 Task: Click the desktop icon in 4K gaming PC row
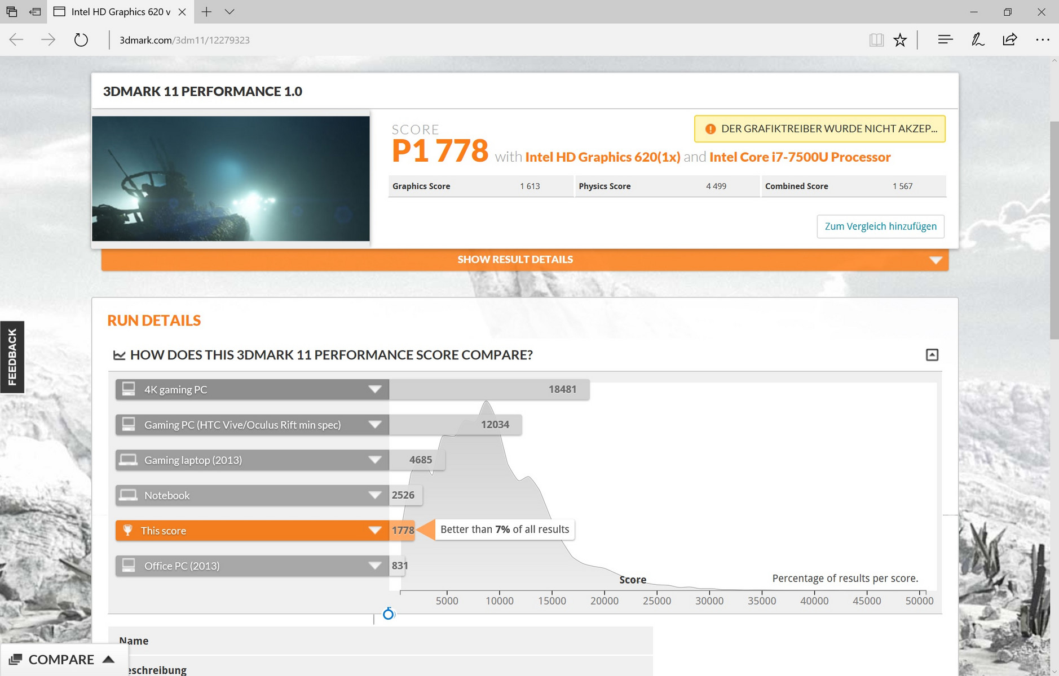(129, 389)
